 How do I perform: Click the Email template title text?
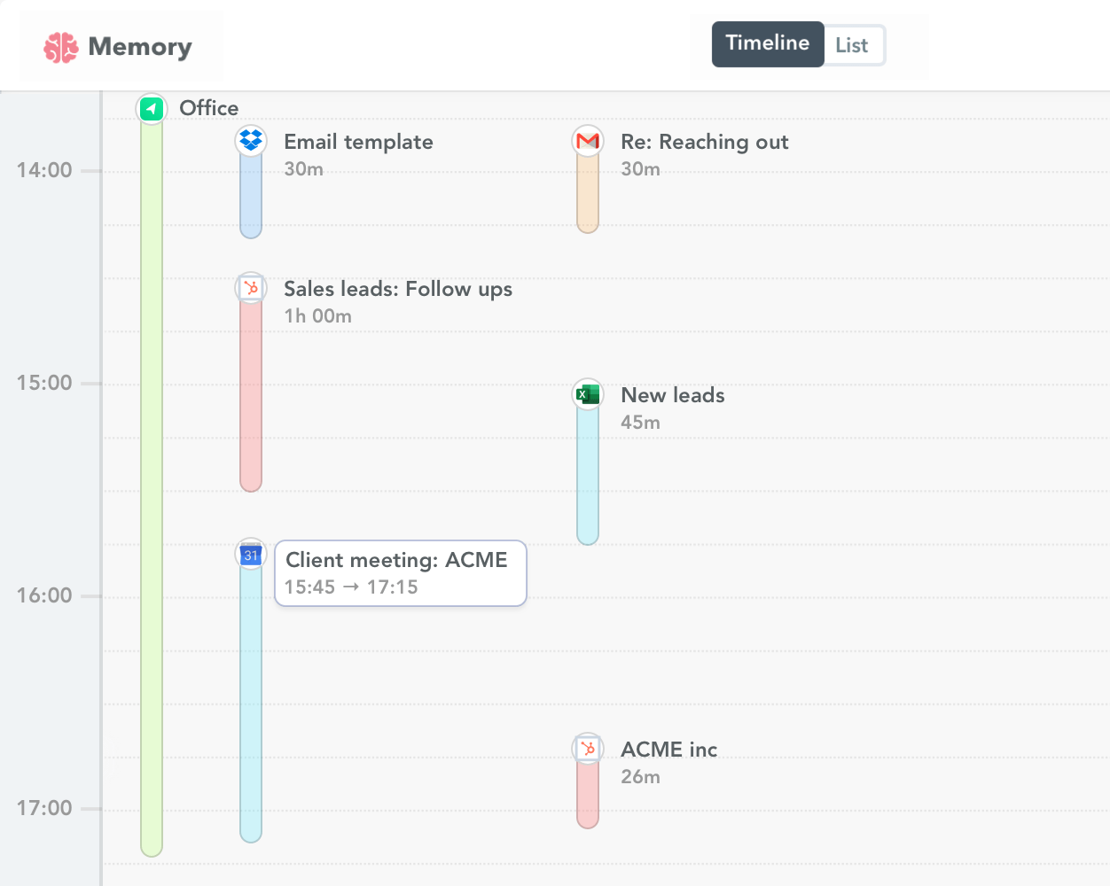pyautogui.click(x=358, y=142)
